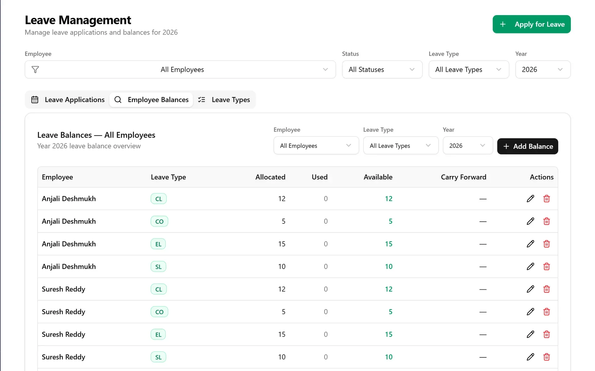Viewport: 595px width, 371px height.
Task: Delete Anjali Deshmukh's SL balance
Action: point(547,266)
